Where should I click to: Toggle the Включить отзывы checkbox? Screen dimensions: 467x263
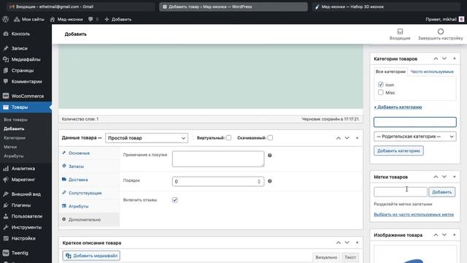(x=175, y=200)
